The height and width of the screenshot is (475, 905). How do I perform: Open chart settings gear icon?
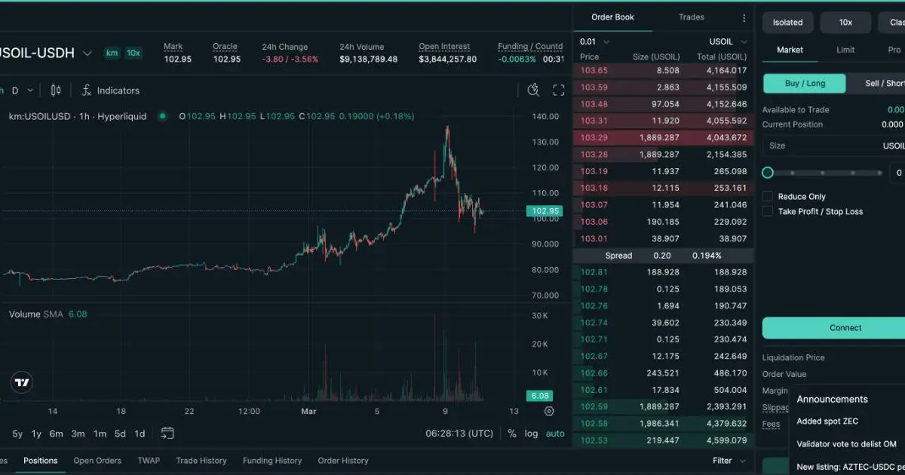point(549,412)
